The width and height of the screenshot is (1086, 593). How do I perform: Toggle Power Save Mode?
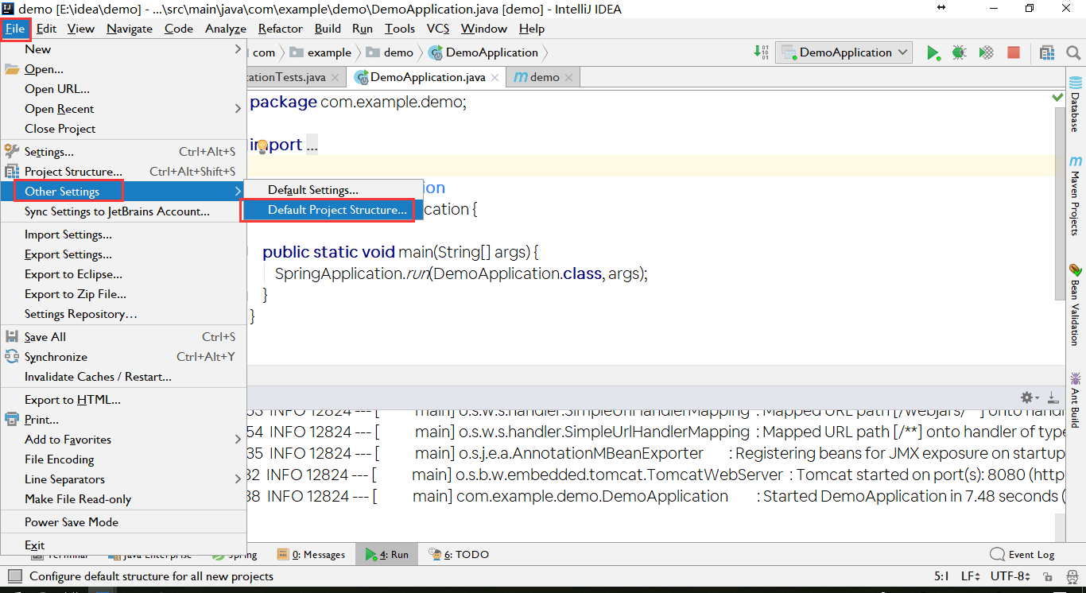click(123, 522)
